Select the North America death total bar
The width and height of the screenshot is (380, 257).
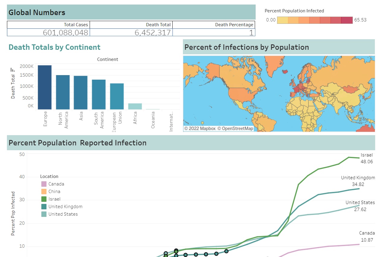63,92
